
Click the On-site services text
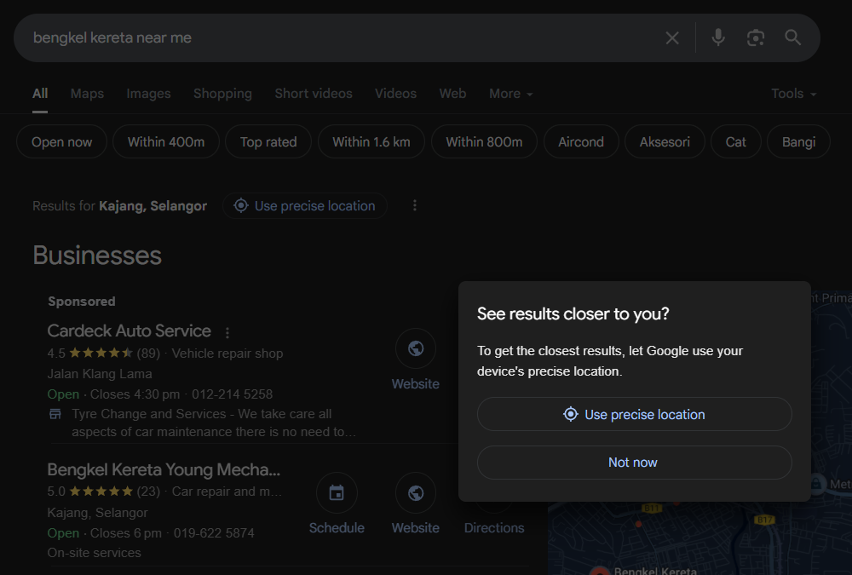(x=94, y=553)
